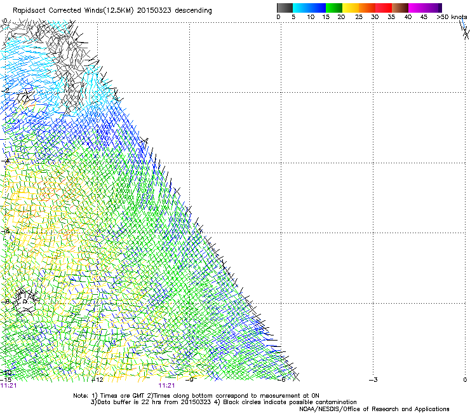The width and height of the screenshot is (470, 413).
Task: Click the purple 11:21 time left of -9
Action: 166,386
